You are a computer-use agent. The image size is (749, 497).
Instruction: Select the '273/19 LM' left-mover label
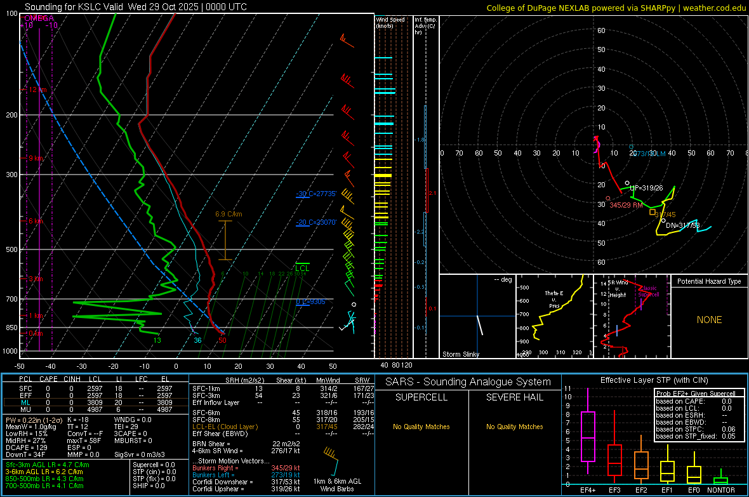pyautogui.click(x=649, y=154)
